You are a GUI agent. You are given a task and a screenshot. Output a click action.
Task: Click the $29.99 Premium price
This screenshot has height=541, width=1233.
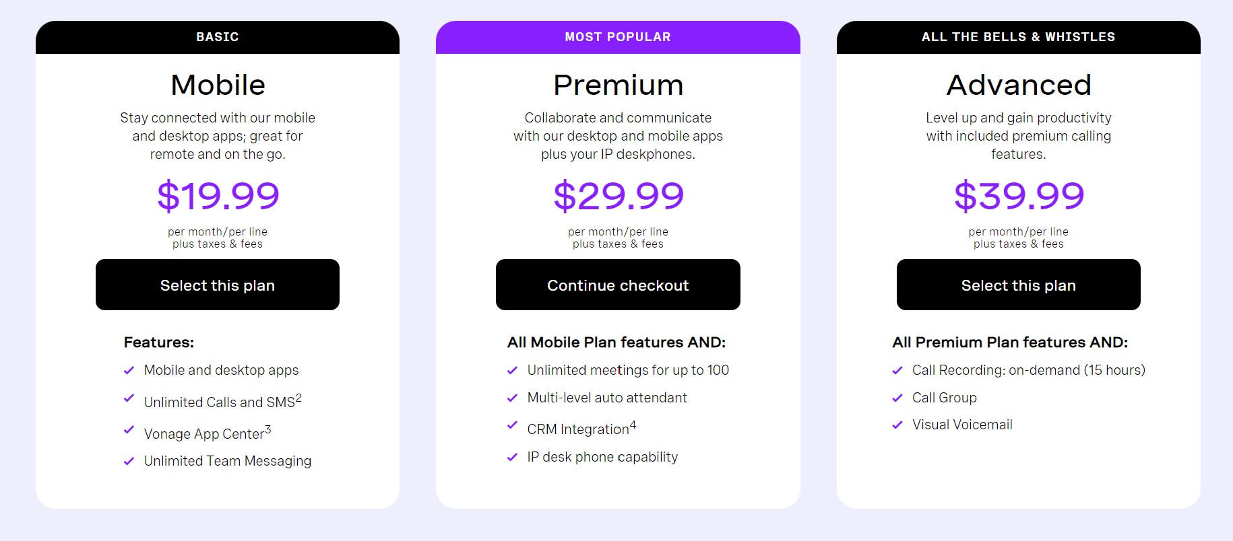point(618,196)
